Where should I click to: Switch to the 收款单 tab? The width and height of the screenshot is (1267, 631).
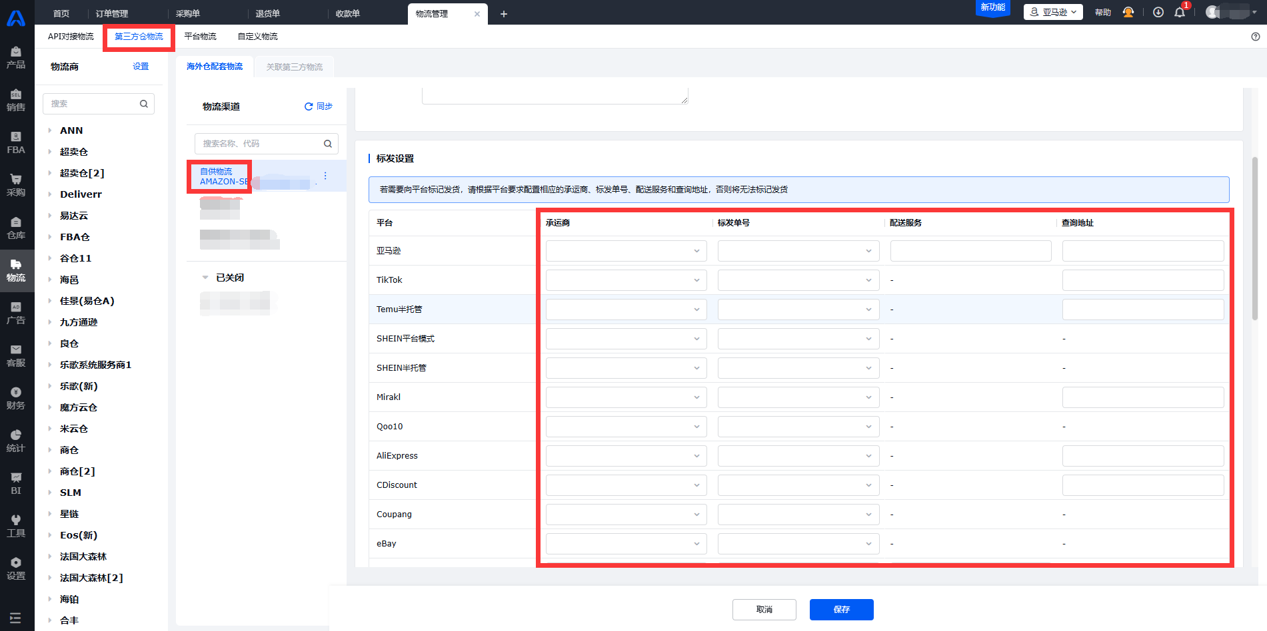click(348, 13)
